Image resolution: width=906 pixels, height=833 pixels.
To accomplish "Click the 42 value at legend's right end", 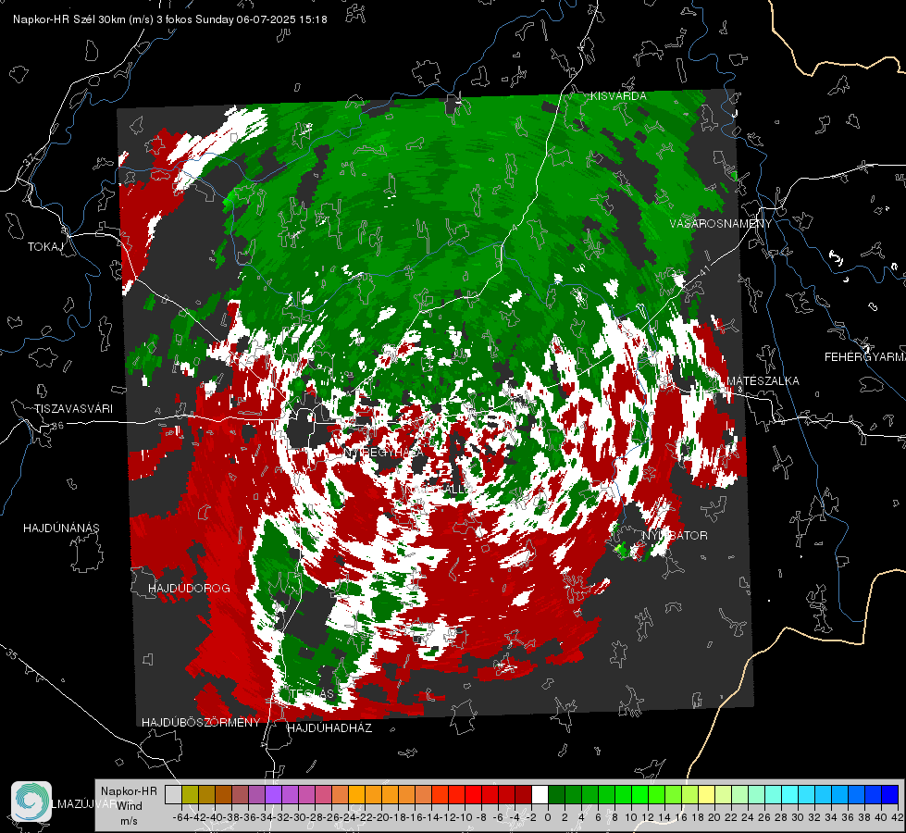I will click(897, 817).
